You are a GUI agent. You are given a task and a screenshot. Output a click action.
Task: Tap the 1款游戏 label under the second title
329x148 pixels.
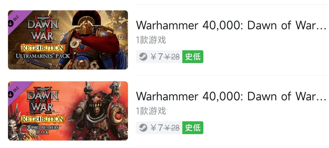pyautogui.click(x=151, y=111)
